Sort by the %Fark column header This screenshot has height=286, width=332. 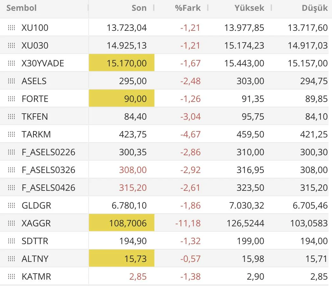(188, 8)
